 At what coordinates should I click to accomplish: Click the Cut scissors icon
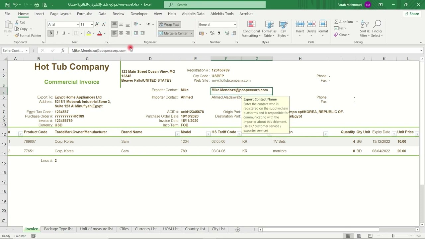pos(17,22)
